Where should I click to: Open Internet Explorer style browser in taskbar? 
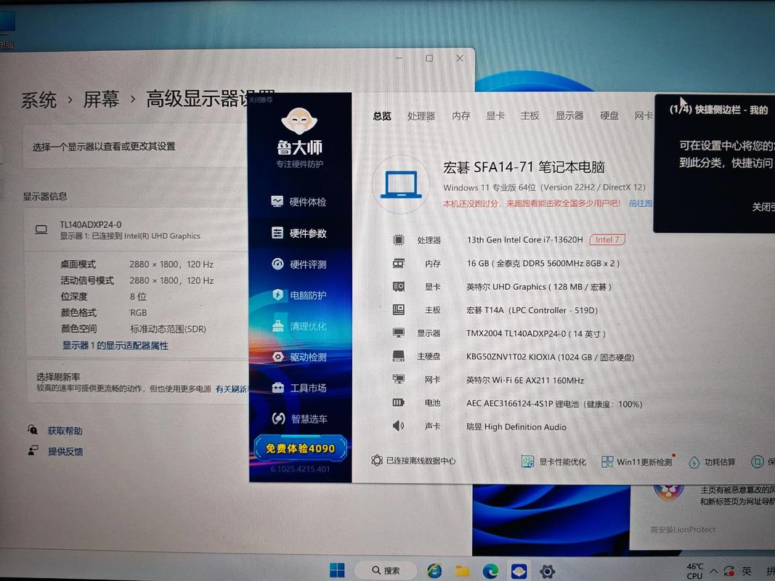[x=434, y=571]
